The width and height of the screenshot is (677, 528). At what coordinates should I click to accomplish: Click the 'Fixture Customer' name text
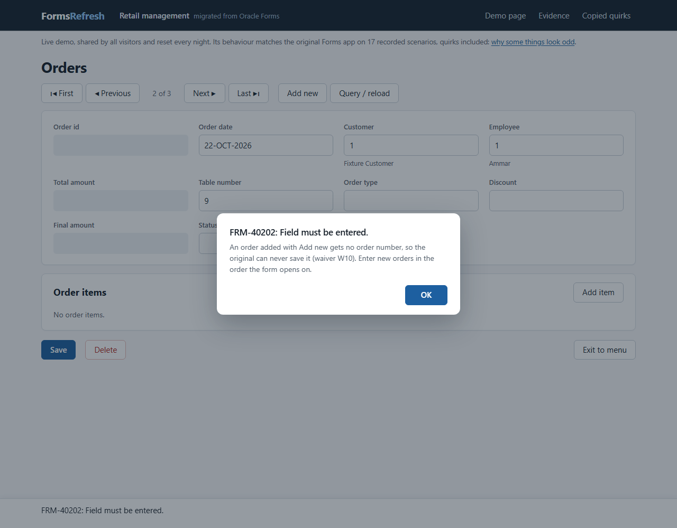369,164
